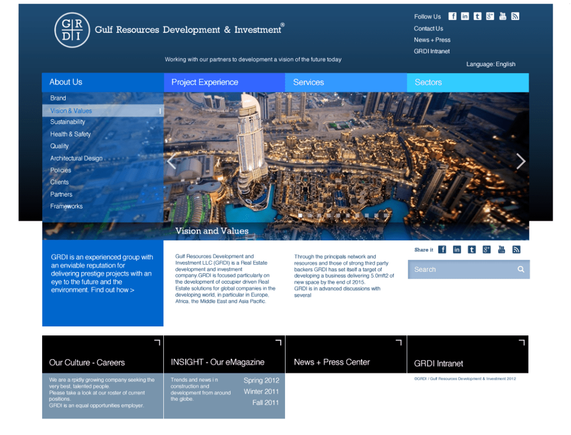Click the Facebook icon beside Follow Us
The image size is (571, 435).
tap(452, 16)
